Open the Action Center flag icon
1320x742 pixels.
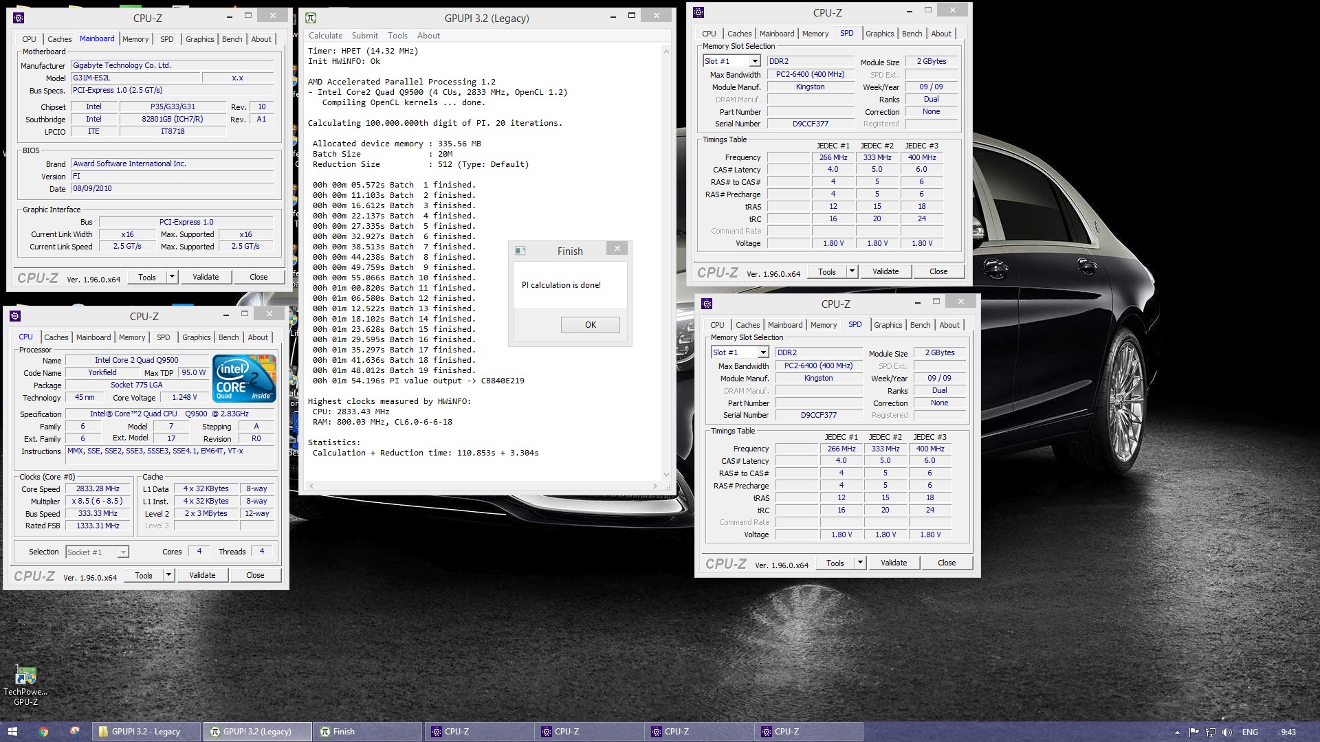1194,732
